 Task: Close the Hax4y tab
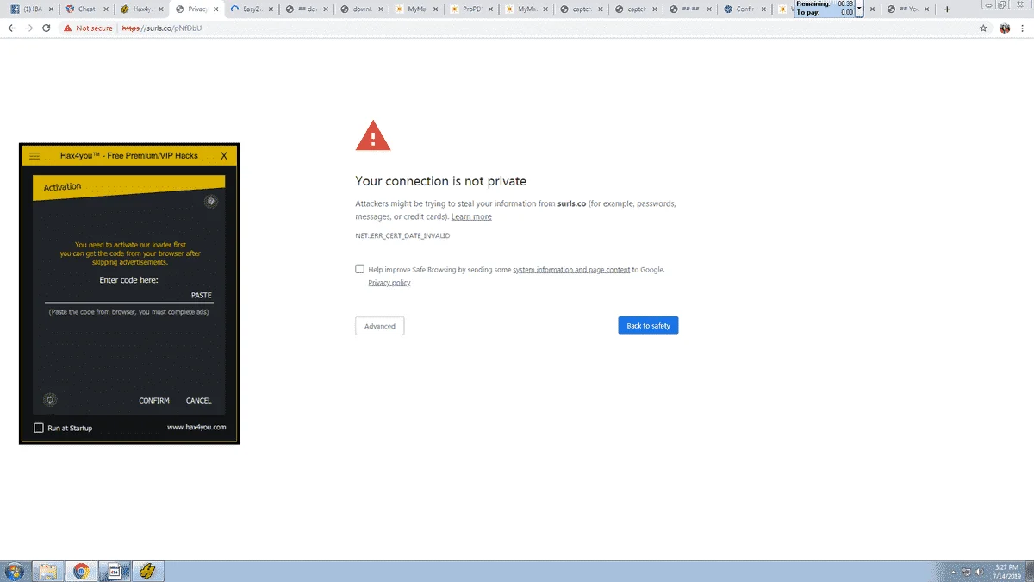pos(160,9)
